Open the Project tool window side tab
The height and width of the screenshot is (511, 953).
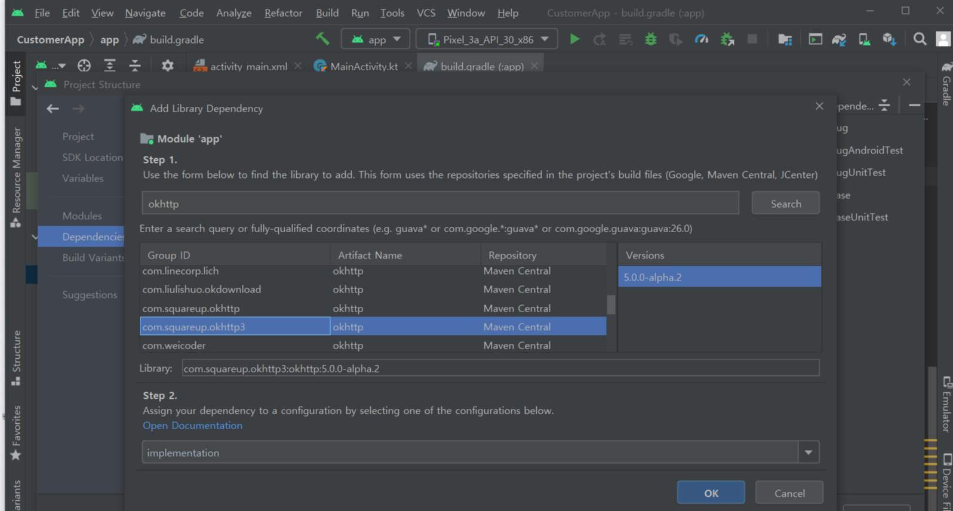pyautogui.click(x=16, y=83)
